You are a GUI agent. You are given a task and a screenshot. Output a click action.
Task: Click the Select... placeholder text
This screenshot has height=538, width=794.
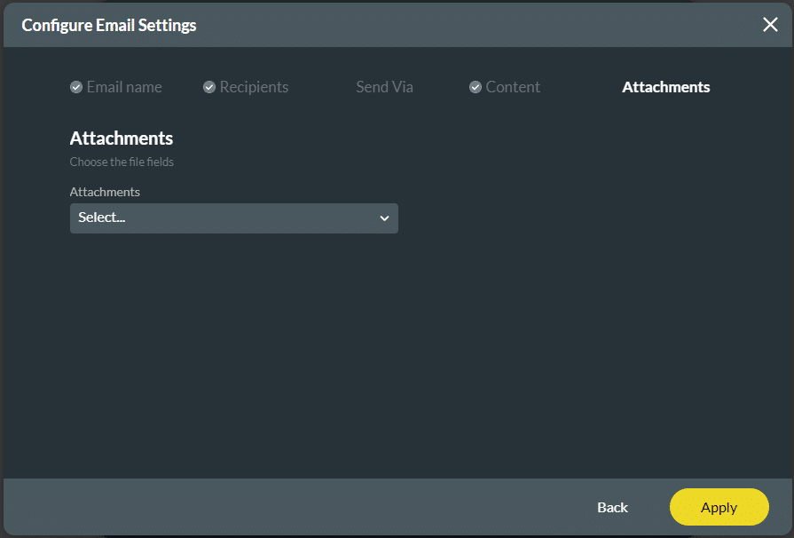(102, 218)
